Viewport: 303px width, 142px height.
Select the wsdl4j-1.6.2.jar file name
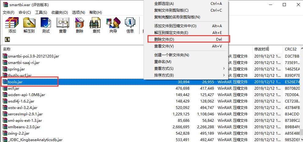tap(21, 101)
